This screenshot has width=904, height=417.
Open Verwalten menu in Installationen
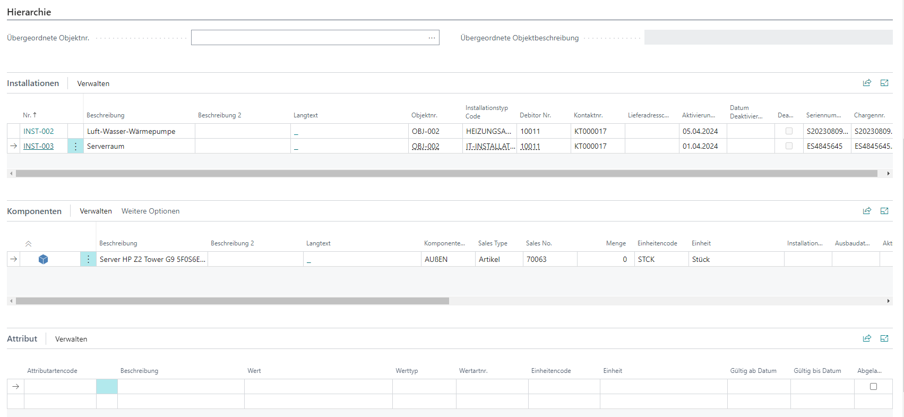pos(93,83)
